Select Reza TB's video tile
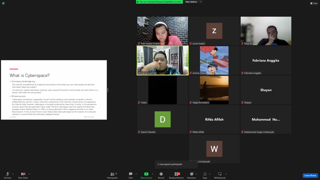Viewport: 320px width, 180px height. [266, 31]
